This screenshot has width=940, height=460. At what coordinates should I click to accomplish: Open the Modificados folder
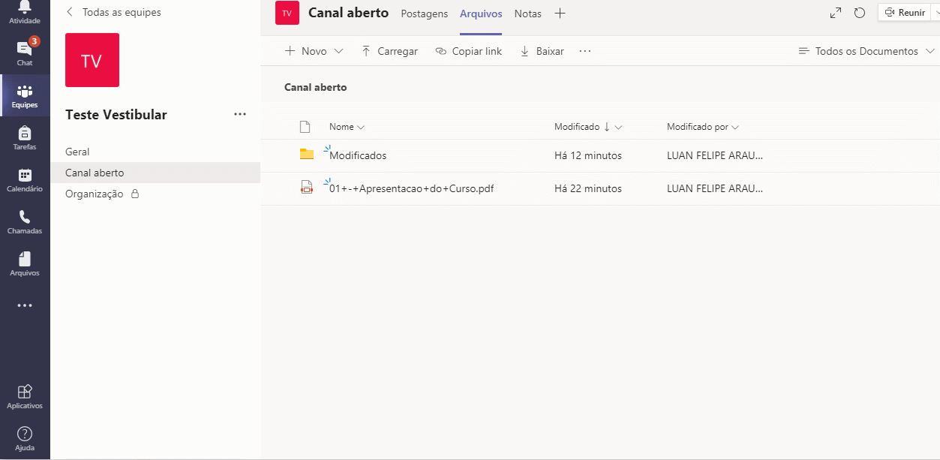click(x=358, y=155)
